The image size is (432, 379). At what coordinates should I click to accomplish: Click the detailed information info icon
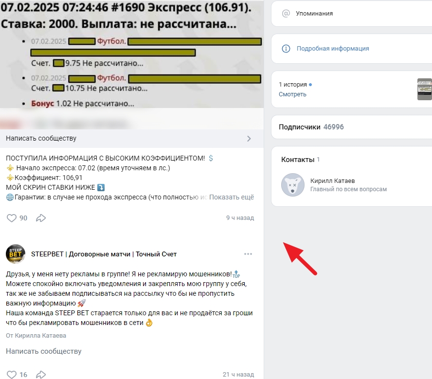click(286, 49)
